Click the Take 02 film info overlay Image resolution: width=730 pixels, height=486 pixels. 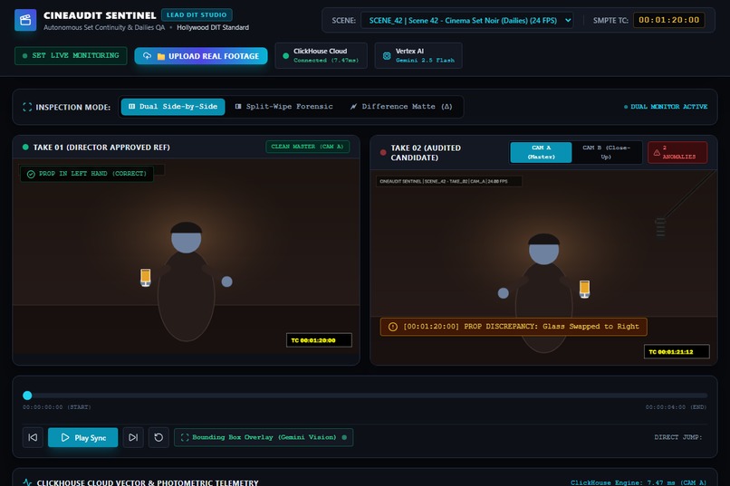coord(449,181)
